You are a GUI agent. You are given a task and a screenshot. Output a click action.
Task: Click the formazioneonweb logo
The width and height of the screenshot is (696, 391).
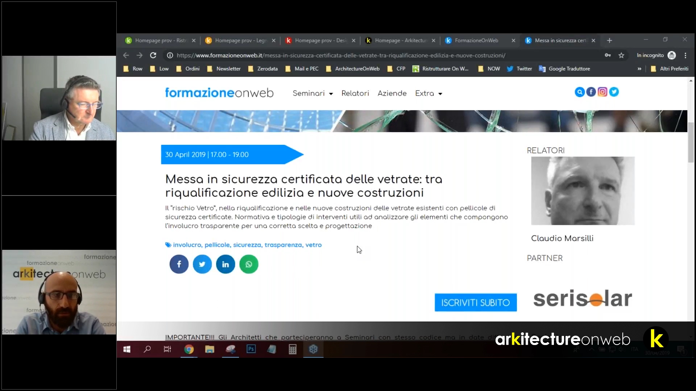pos(219,93)
